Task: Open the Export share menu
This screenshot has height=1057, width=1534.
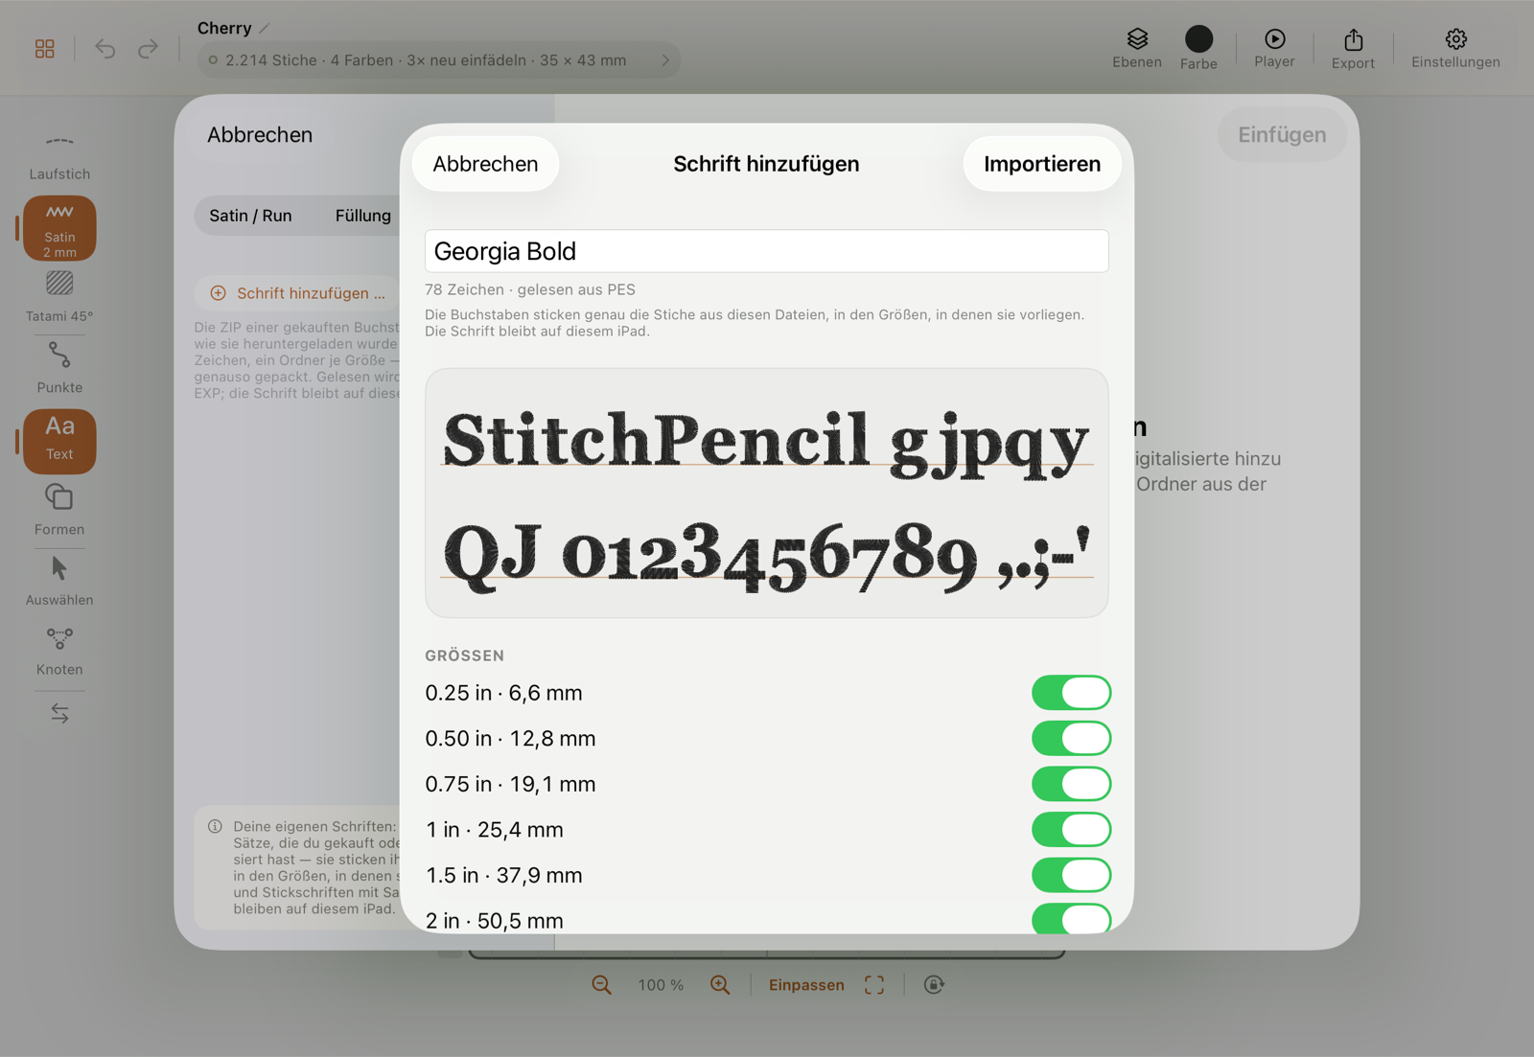Action: (x=1353, y=48)
